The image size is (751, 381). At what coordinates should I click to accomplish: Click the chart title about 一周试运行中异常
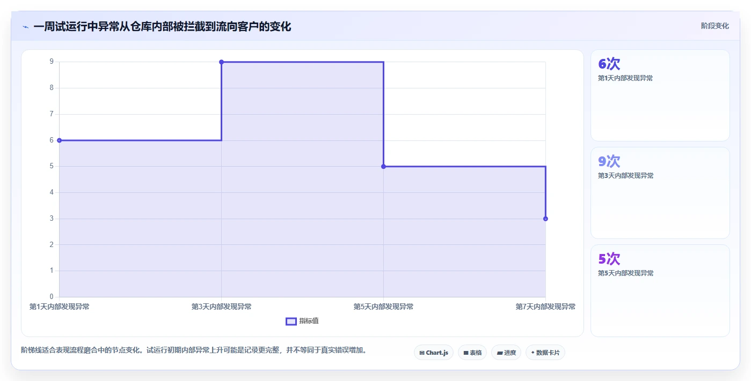pyautogui.click(x=162, y=27)
